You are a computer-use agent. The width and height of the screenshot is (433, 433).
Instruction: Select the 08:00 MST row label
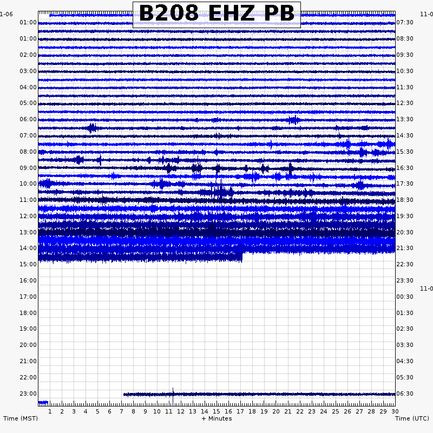point(28,152)
